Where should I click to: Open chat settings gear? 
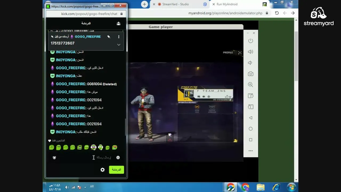[x=103, y=170]
